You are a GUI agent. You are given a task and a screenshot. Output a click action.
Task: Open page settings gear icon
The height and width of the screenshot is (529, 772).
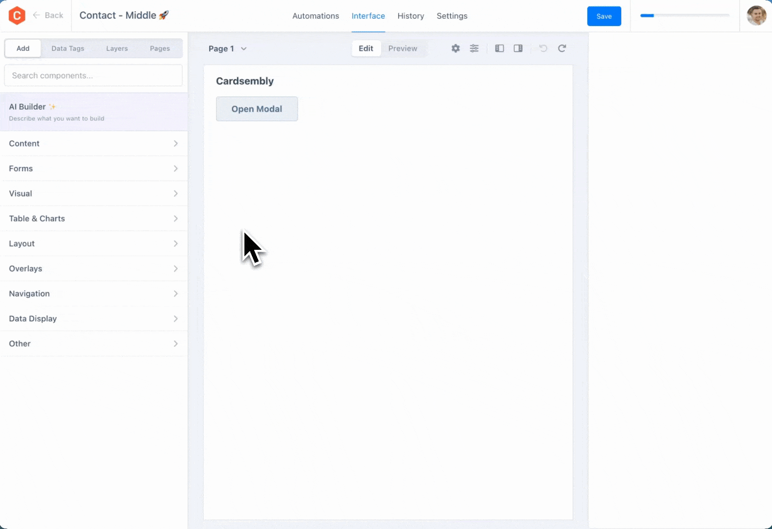click(456, 48)
